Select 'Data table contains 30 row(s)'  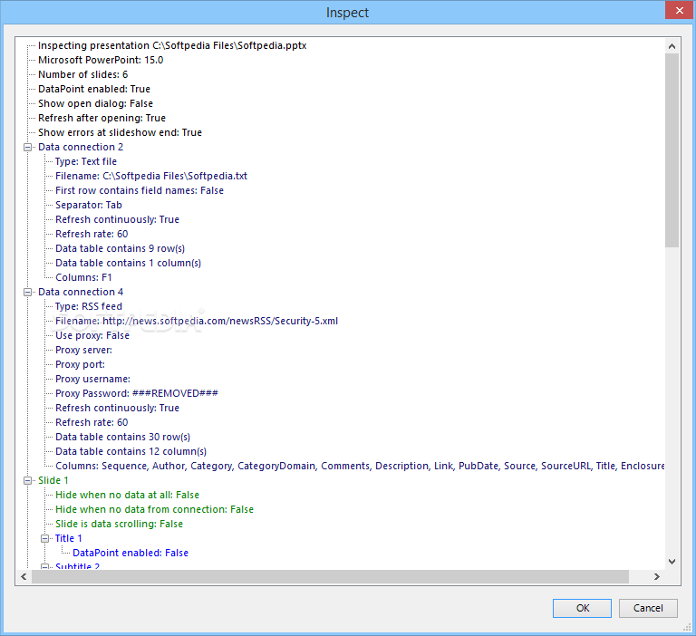pos(123,438)
